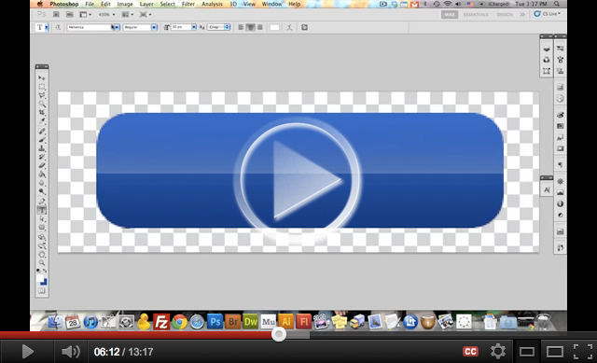The width and height of the screenshot is (597, 363).
Task: Select the Quick Selection tool
Action: point(41,104)
